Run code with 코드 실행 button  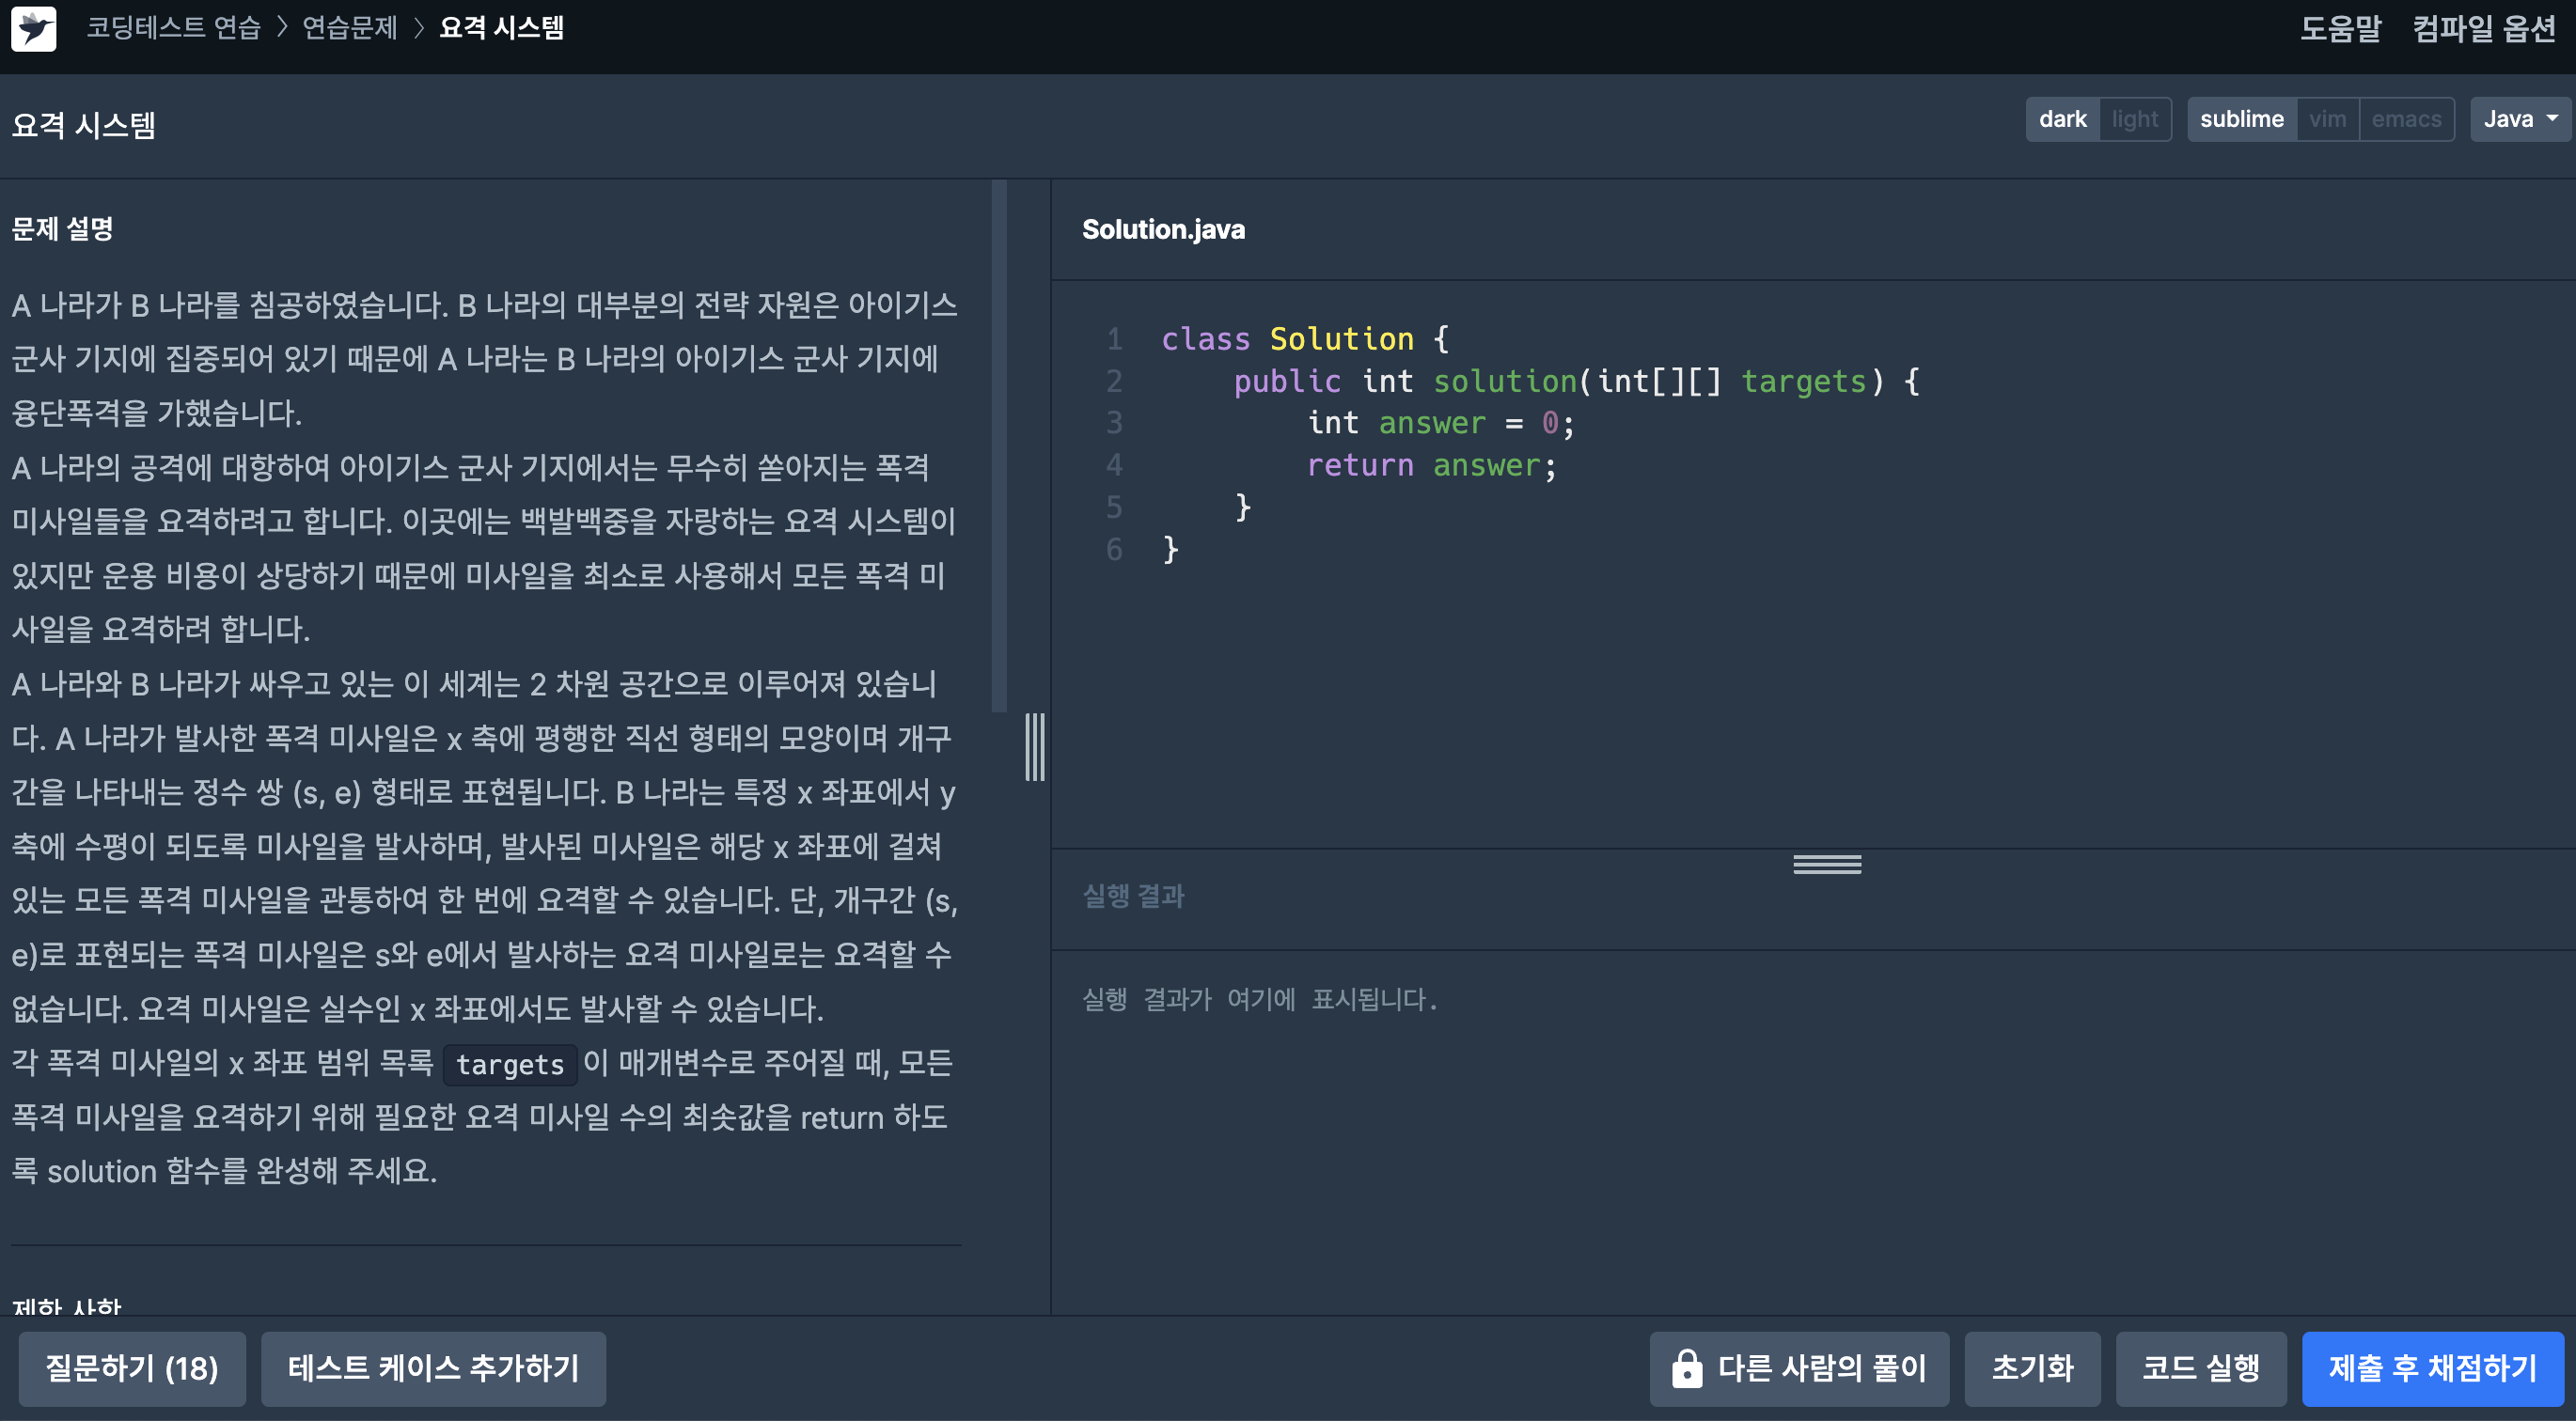[x=2200, y=1368]
